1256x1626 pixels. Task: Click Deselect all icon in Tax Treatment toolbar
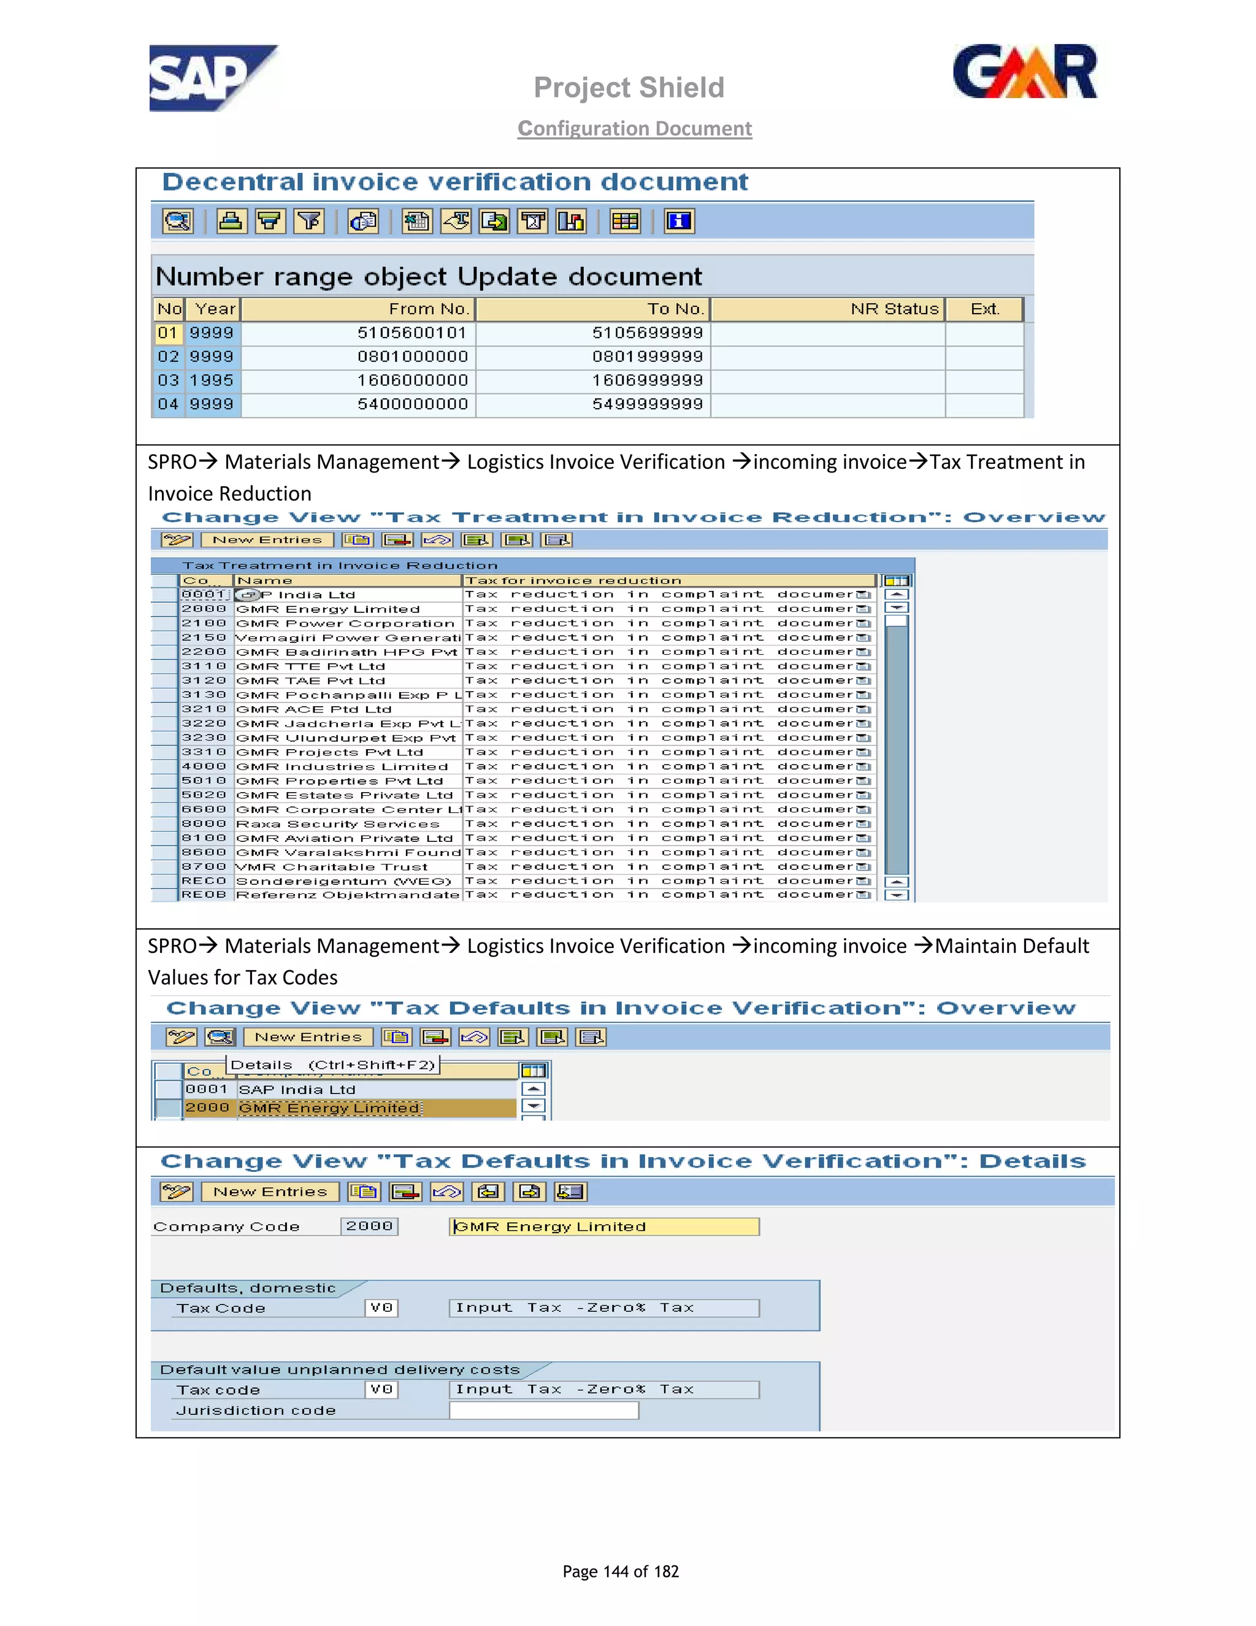[557, 540]
